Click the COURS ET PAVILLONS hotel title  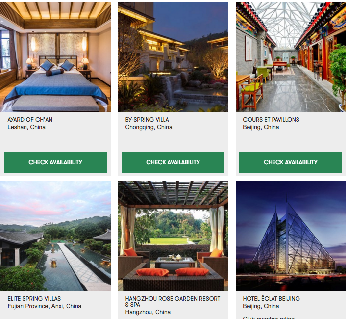coord(271,120)
